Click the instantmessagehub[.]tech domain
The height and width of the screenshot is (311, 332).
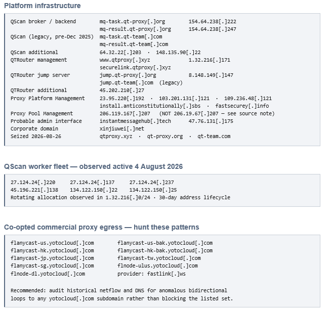135,121
